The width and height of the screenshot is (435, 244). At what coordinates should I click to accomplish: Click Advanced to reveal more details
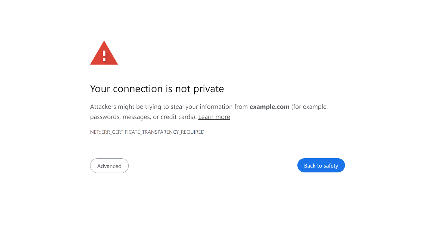click(x=109, y=166)
